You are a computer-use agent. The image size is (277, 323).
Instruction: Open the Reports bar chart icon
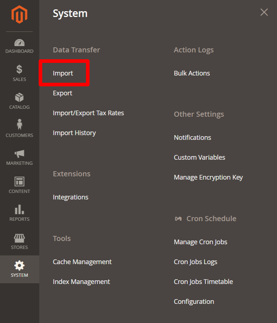tap(20, 209)
